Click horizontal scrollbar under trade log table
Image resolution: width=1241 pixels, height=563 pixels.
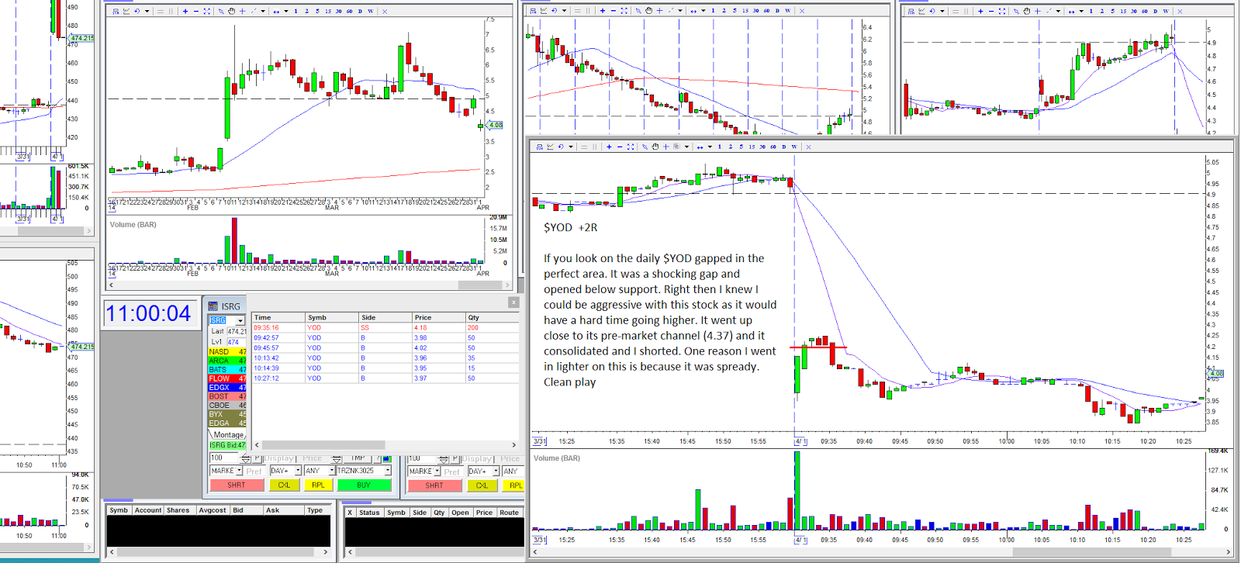385,445
